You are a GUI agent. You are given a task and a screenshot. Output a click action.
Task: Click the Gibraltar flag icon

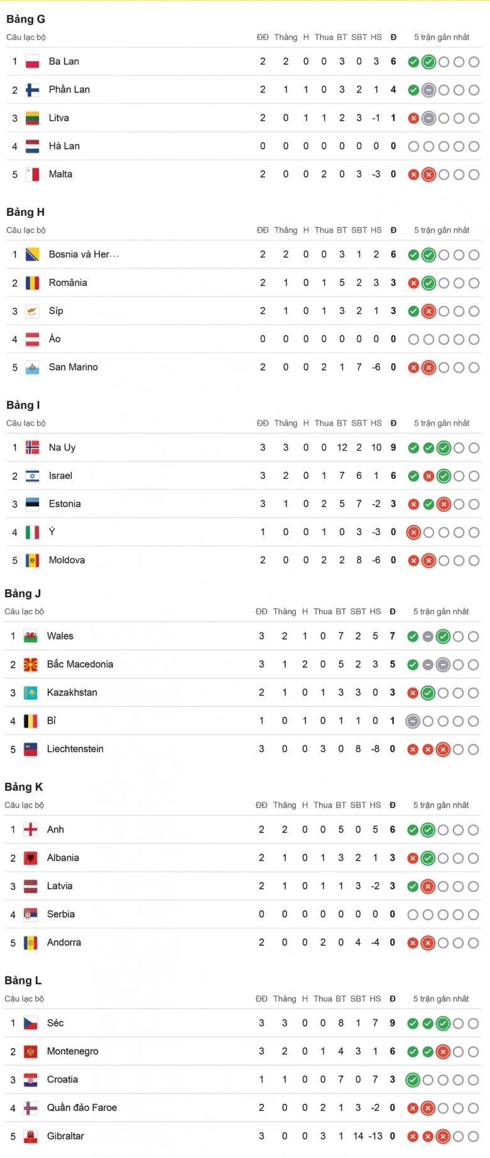[30, 1137]
